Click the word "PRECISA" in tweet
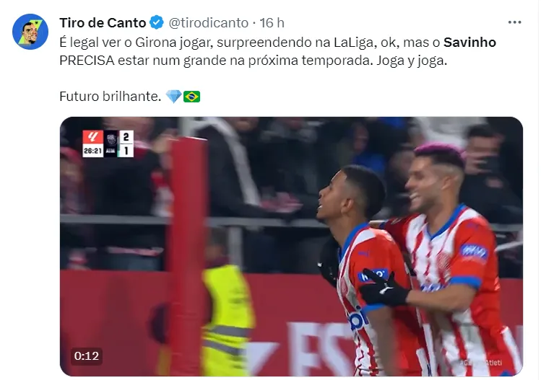541x380 pixels. 87,61
